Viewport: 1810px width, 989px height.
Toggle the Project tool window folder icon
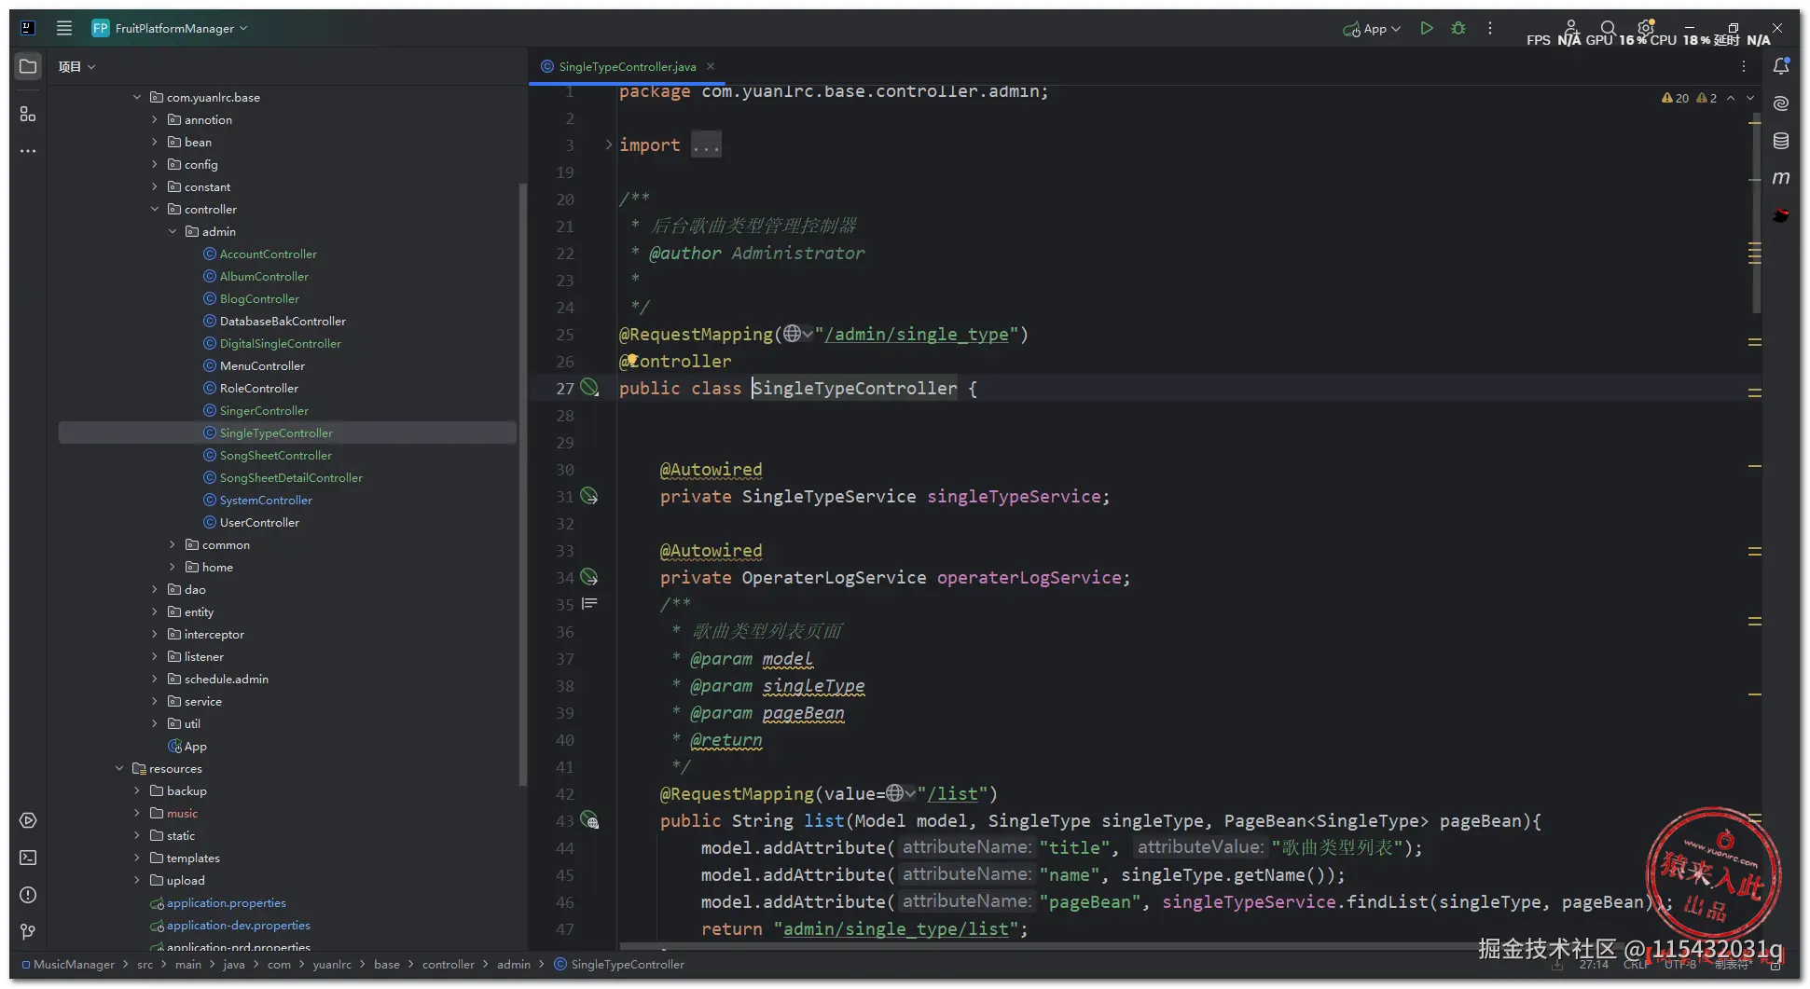pos(28,66)
